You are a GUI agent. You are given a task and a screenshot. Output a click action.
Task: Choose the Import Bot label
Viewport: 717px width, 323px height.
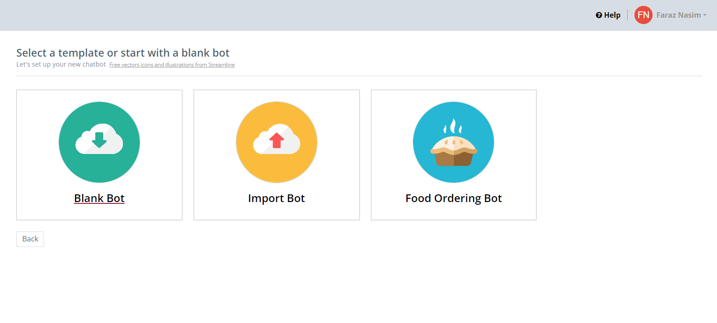276,198
